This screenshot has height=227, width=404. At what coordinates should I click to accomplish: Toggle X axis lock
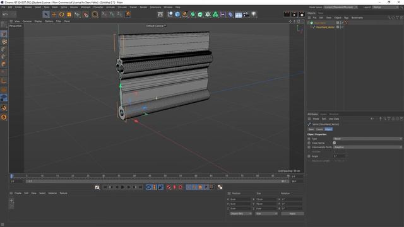click(104, 14)
